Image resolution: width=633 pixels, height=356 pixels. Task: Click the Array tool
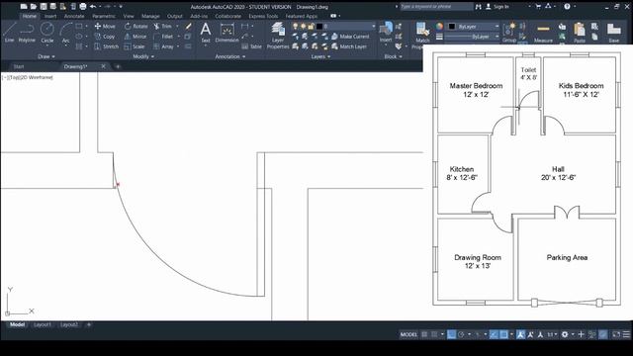click(163, 46)
